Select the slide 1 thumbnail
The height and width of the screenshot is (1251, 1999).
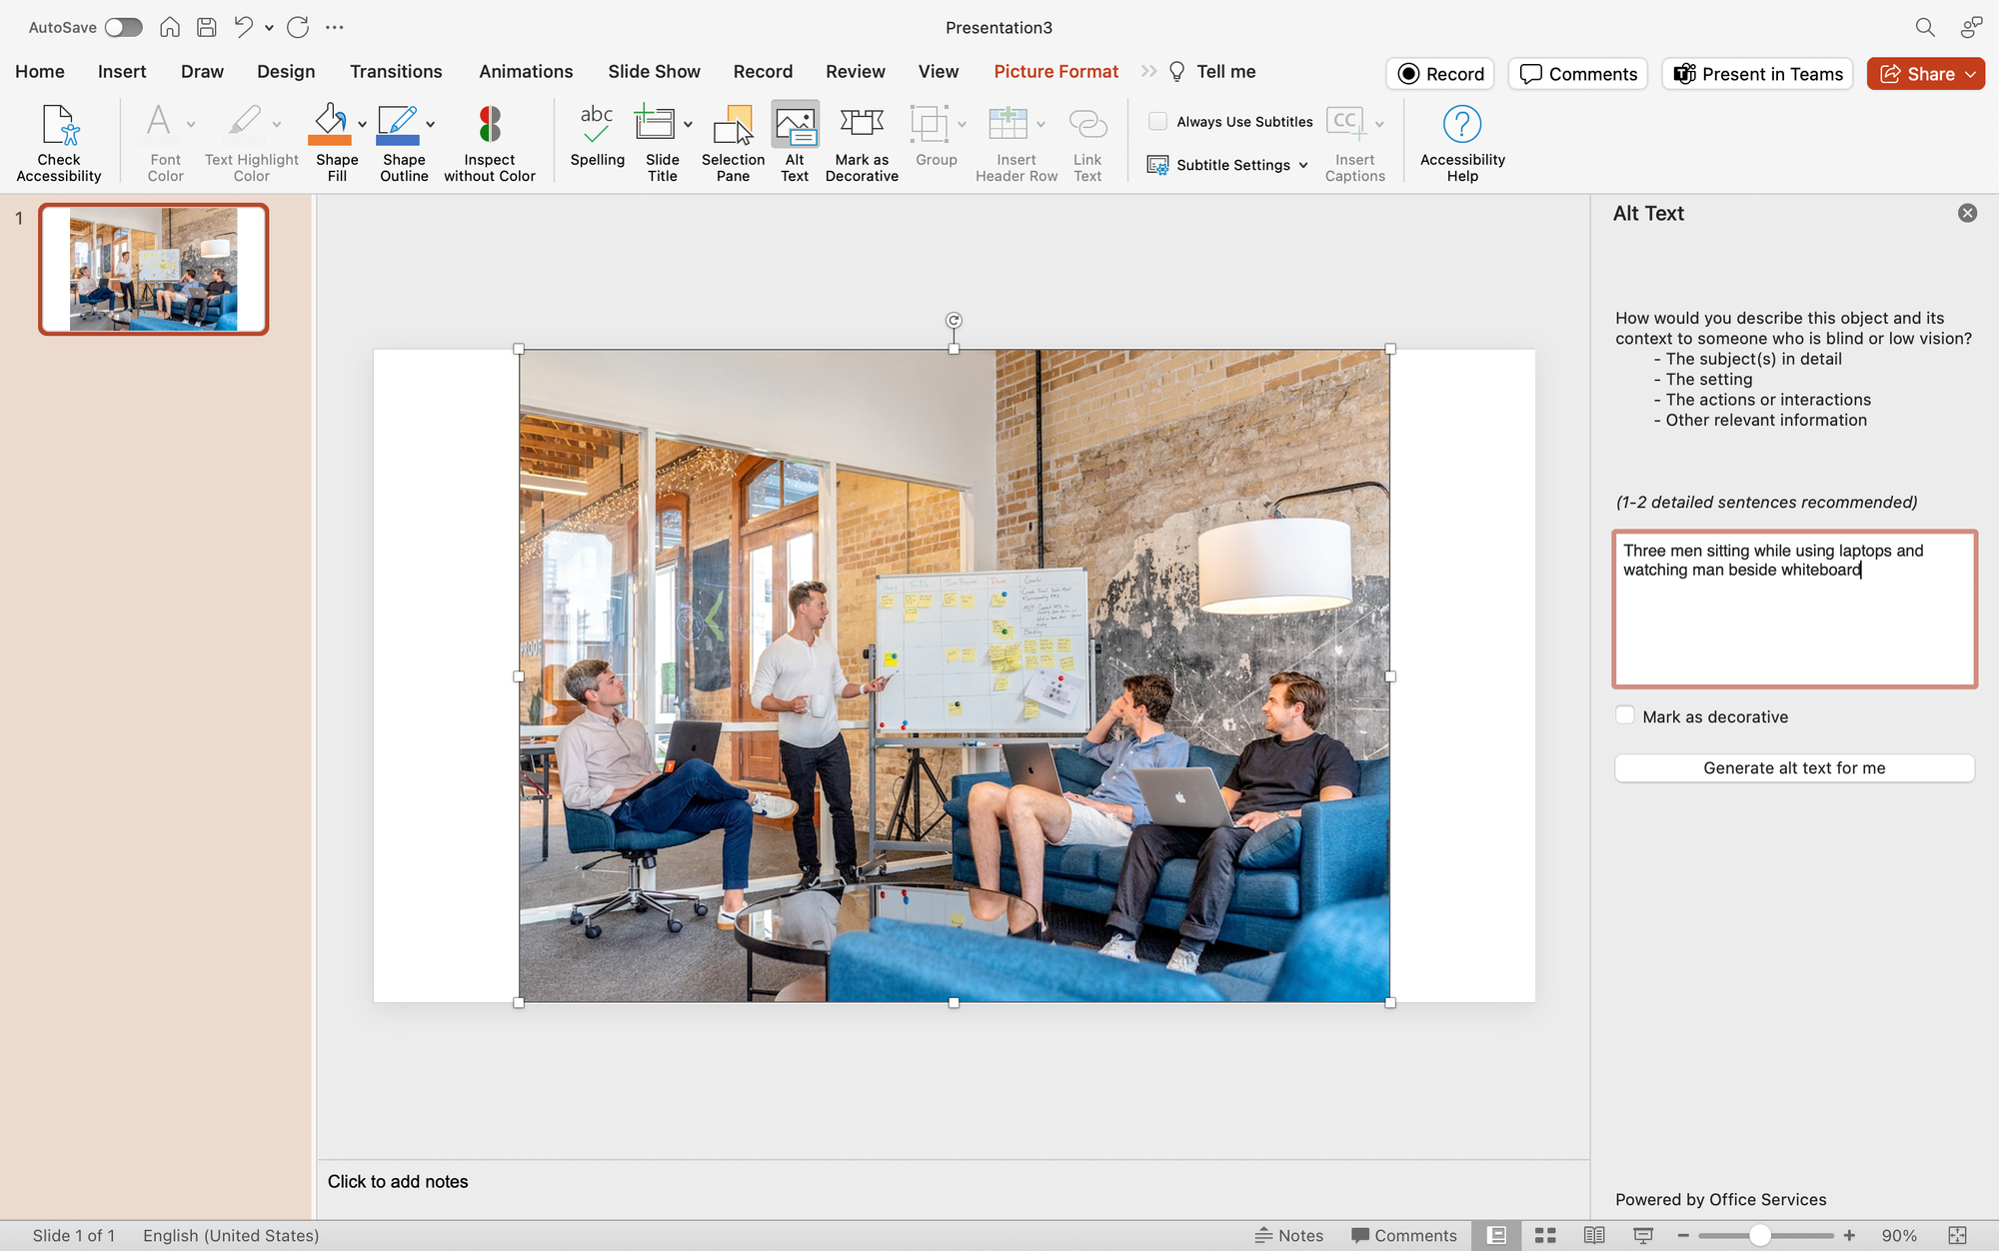153,268
